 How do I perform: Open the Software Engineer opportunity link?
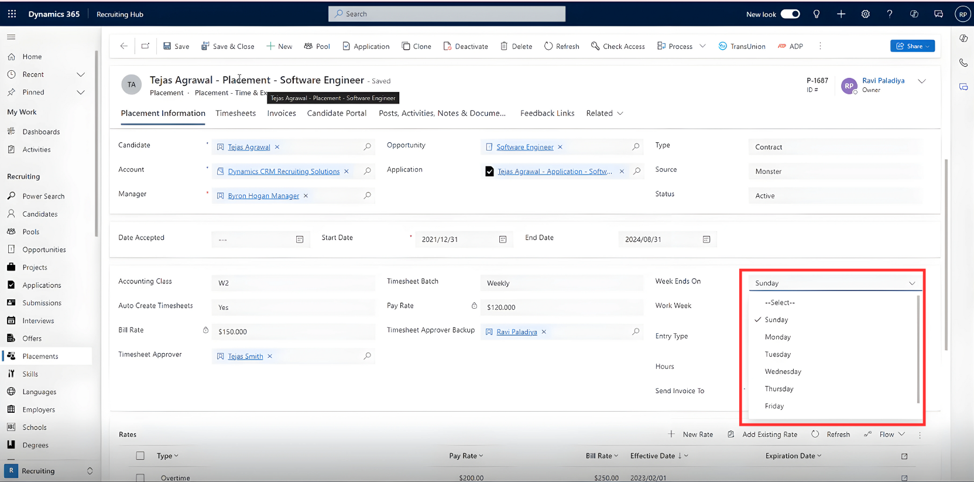click(524, 147)
